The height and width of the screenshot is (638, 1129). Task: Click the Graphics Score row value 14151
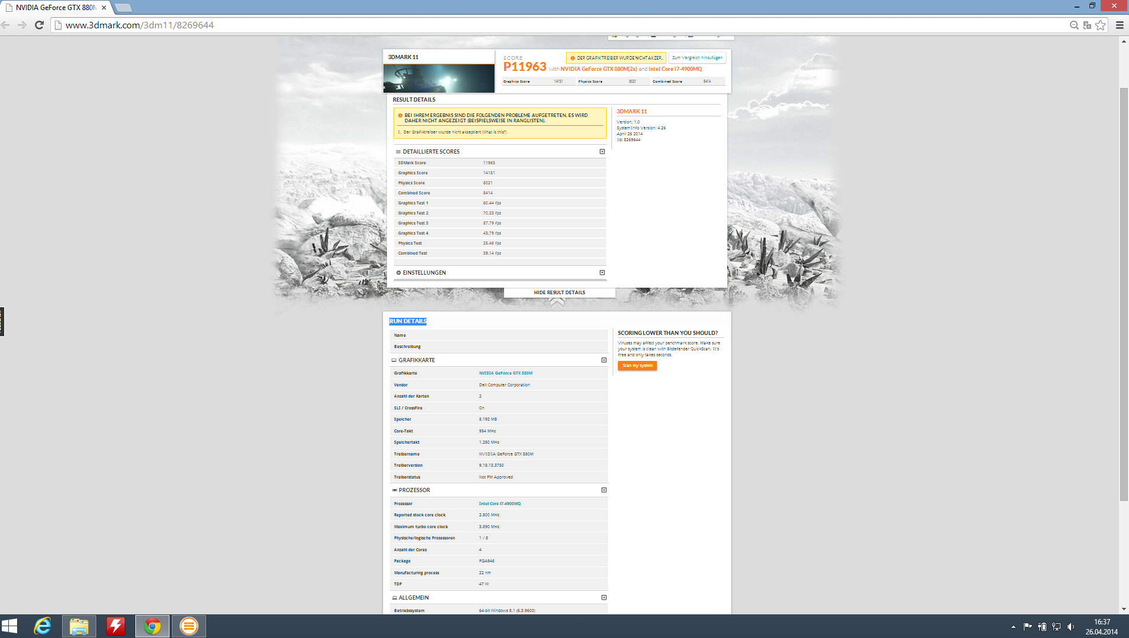489,173
